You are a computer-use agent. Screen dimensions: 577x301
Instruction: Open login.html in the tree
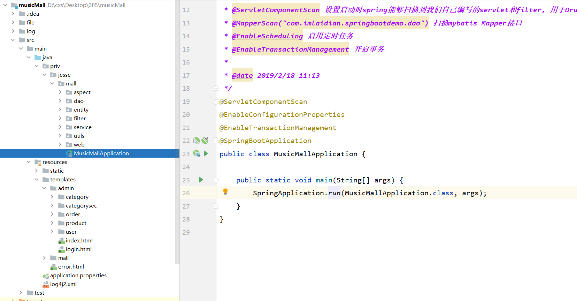(x=79, y=249)
